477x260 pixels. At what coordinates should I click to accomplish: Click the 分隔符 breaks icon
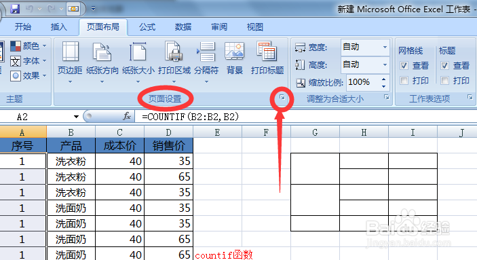206,52
